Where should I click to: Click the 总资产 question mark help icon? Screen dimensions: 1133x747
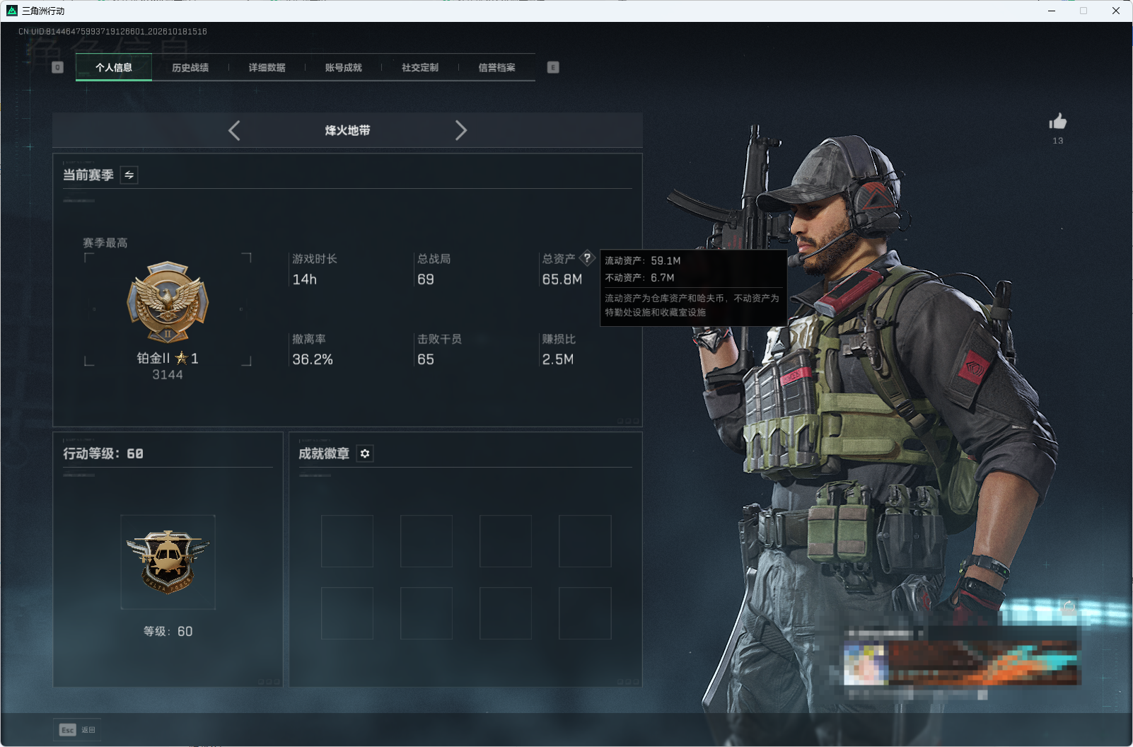[x=587, y=258]
